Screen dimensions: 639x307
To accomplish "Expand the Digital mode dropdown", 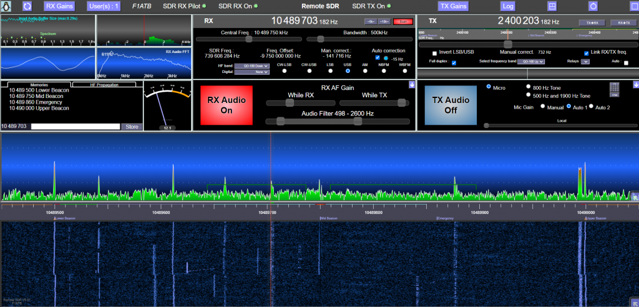I will click(x=251, y=72).
